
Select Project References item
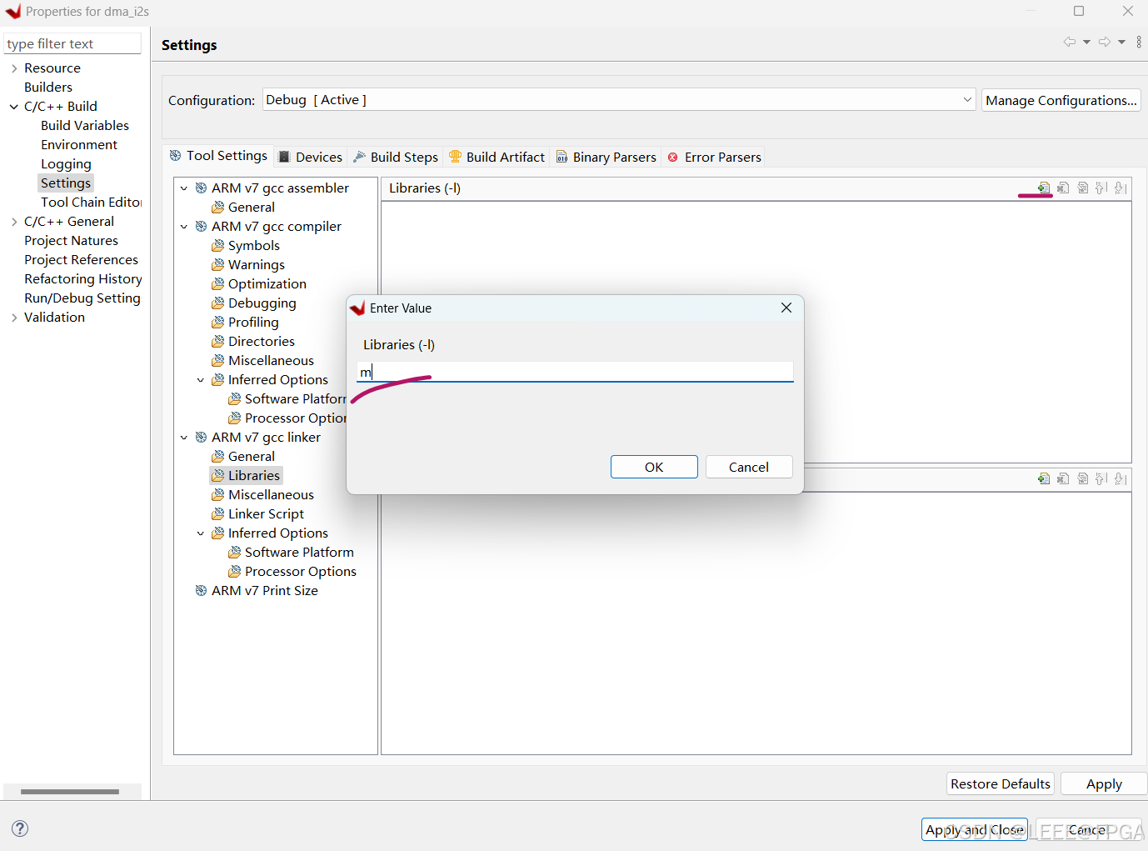tap(81, 260)
